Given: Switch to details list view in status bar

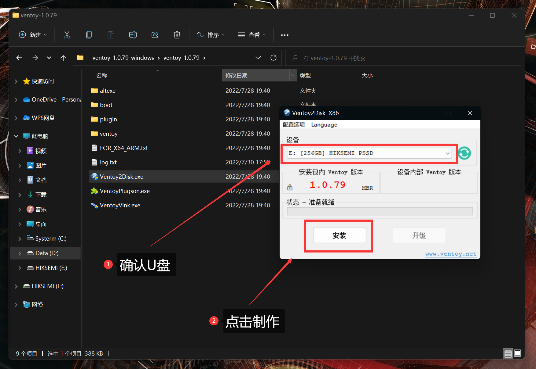Looking at the screenshot, I should click(508, 353).
